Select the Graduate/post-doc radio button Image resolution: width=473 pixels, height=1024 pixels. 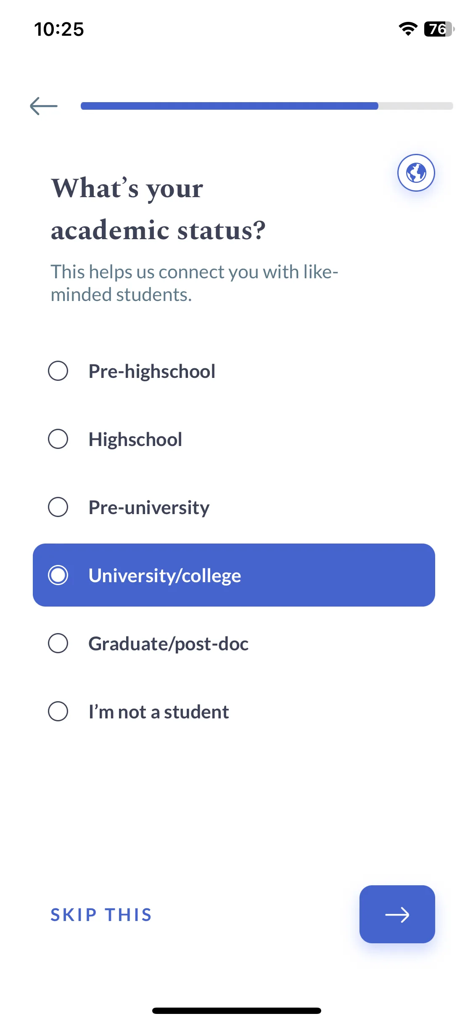[58, 643]
